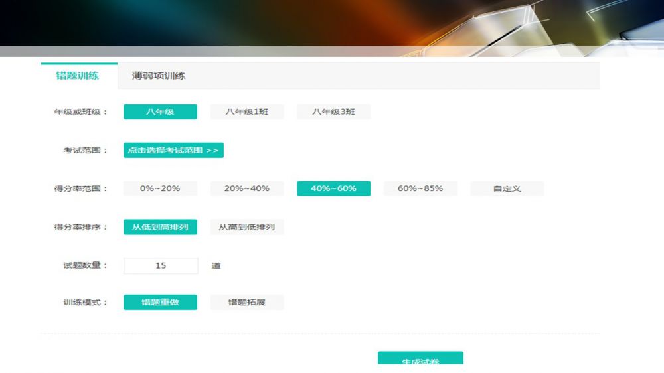The height and width of the screenshot is (373, 664).
Task: Set score rate range to 60%~85%
Action: pyautogui.click(x=420, y=188)
